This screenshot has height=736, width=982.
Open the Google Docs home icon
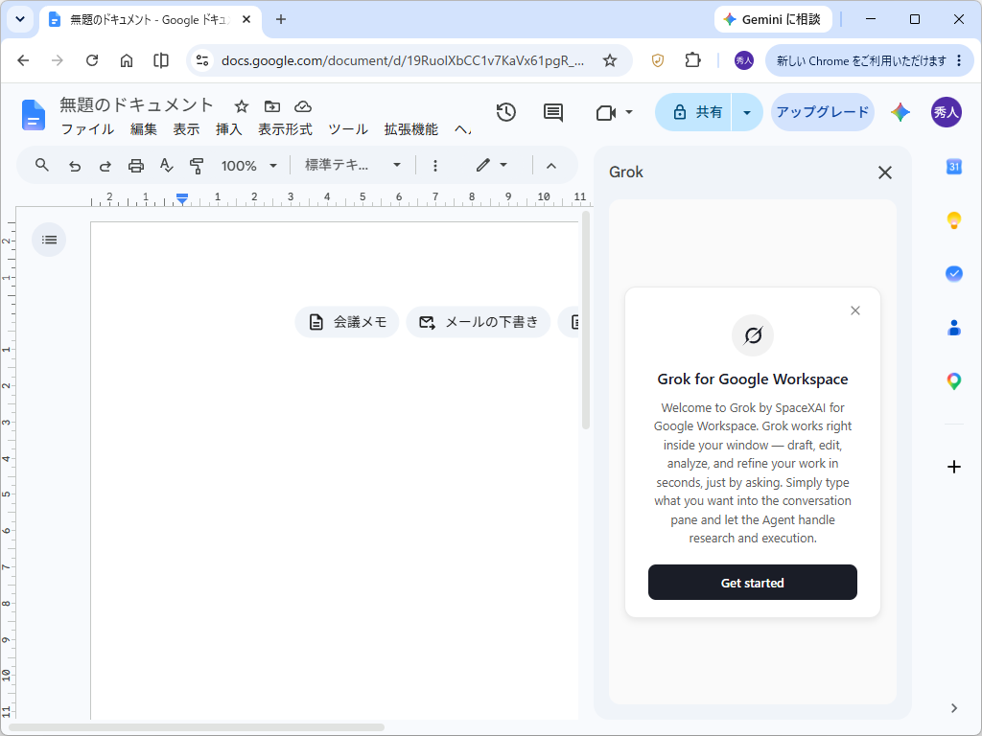coord(34,115)
